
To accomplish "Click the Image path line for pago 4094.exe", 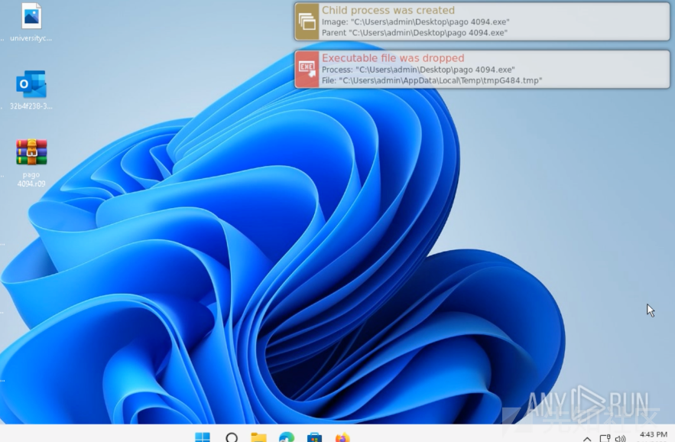I will click(x=415, y=22).
